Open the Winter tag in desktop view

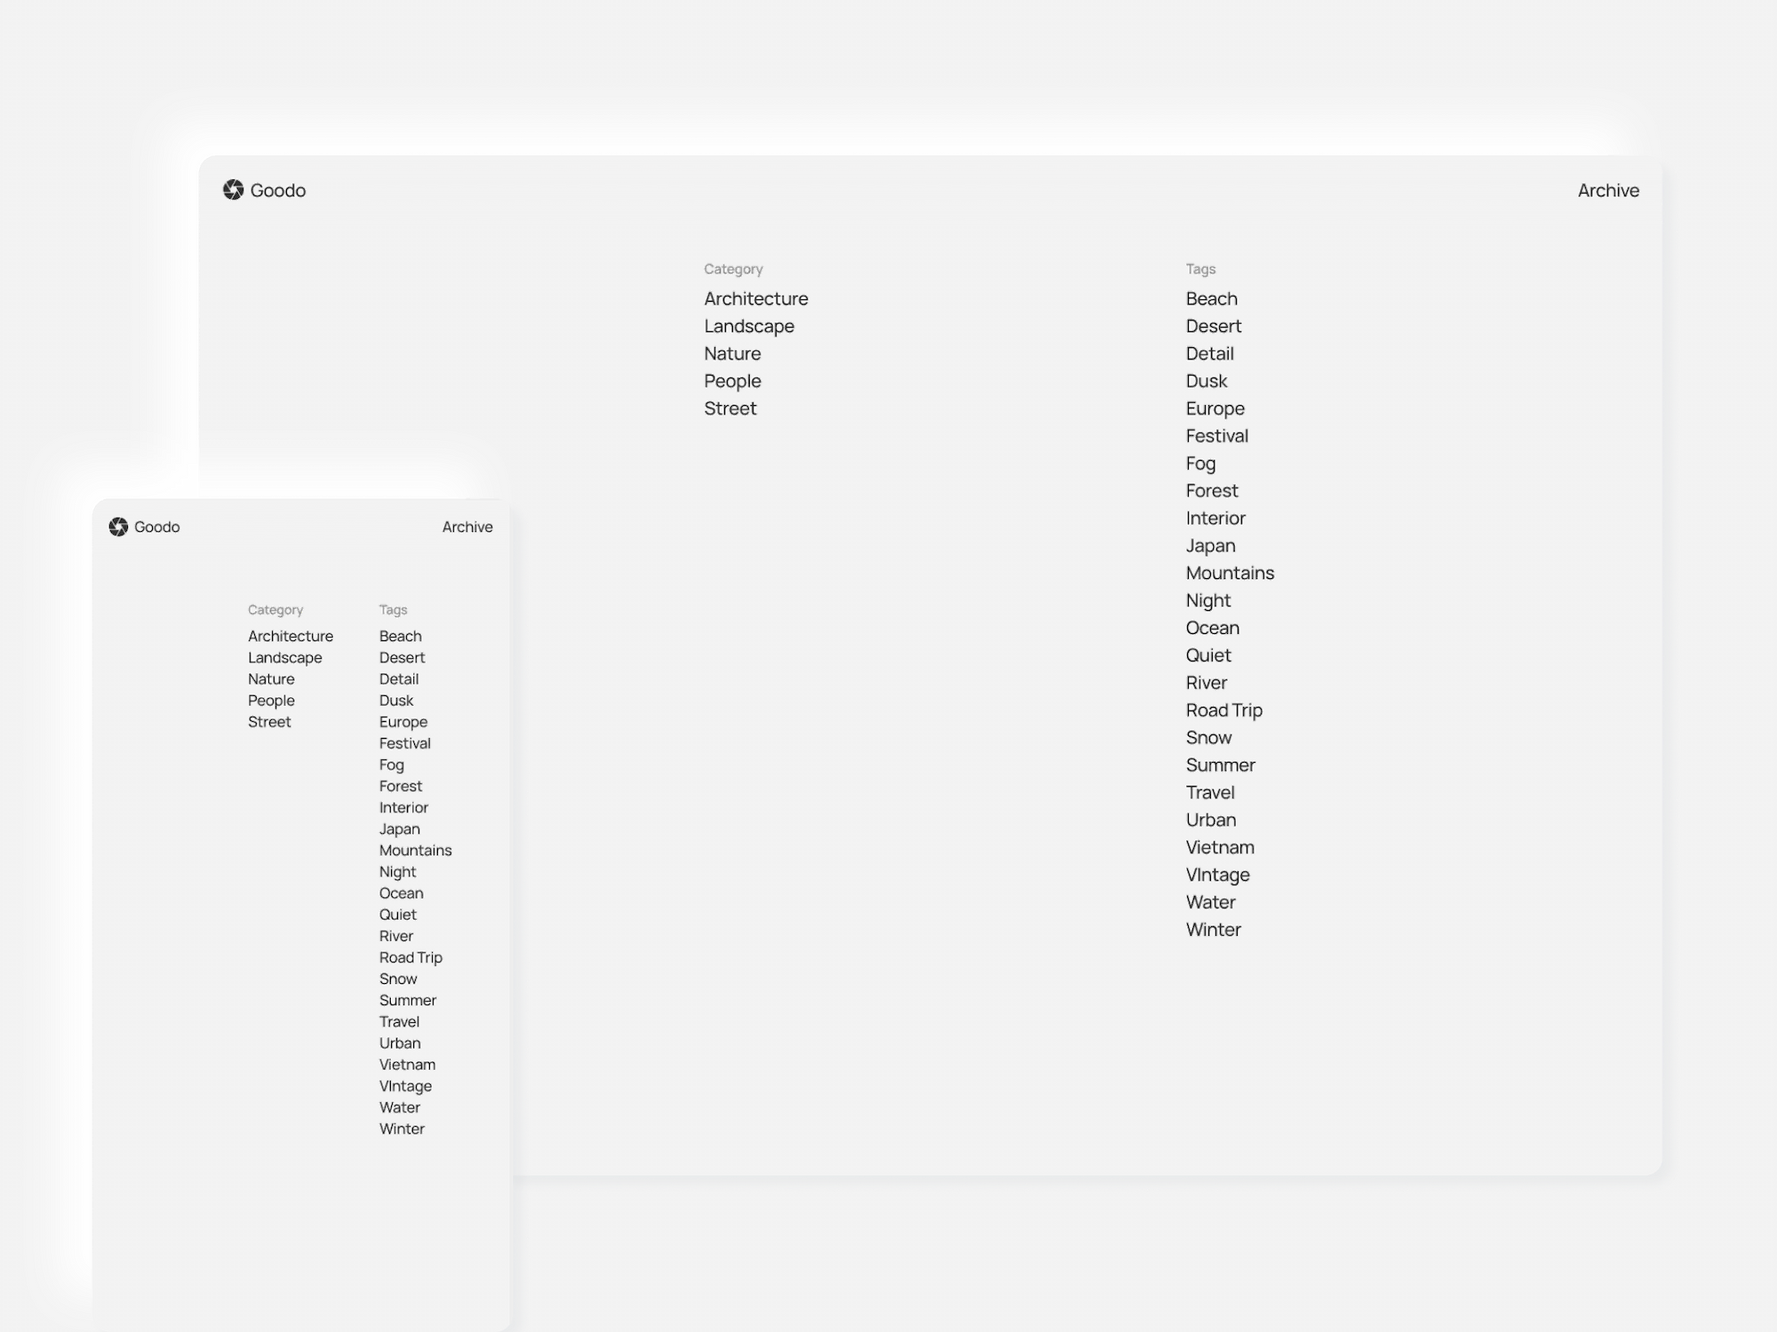[1213, 930]
